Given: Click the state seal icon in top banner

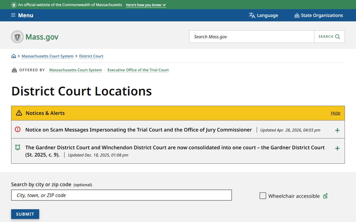Looking at the screenshot, I should pyautogui.click(x=14, y=5).
